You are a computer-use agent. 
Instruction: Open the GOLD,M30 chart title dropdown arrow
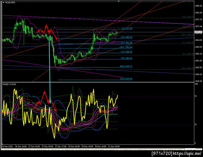[3, 2]
